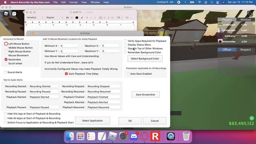Enable Stay On Top of Other Windows
Viewport: 256px width, 144px height.
[x=125, y=48]
